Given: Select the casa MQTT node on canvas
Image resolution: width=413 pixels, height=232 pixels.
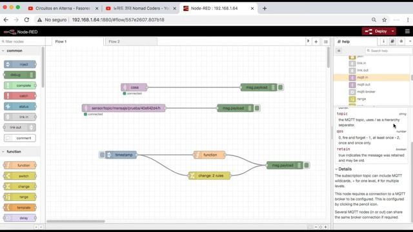Looking at the screenshot, I should tap(134, 88).
